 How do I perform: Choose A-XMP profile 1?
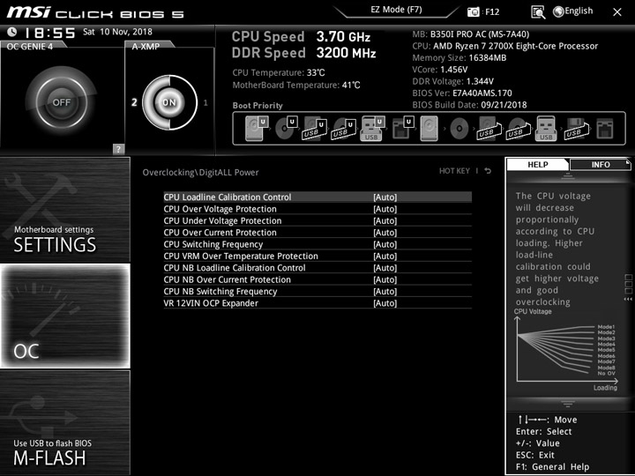pos(205,103)
